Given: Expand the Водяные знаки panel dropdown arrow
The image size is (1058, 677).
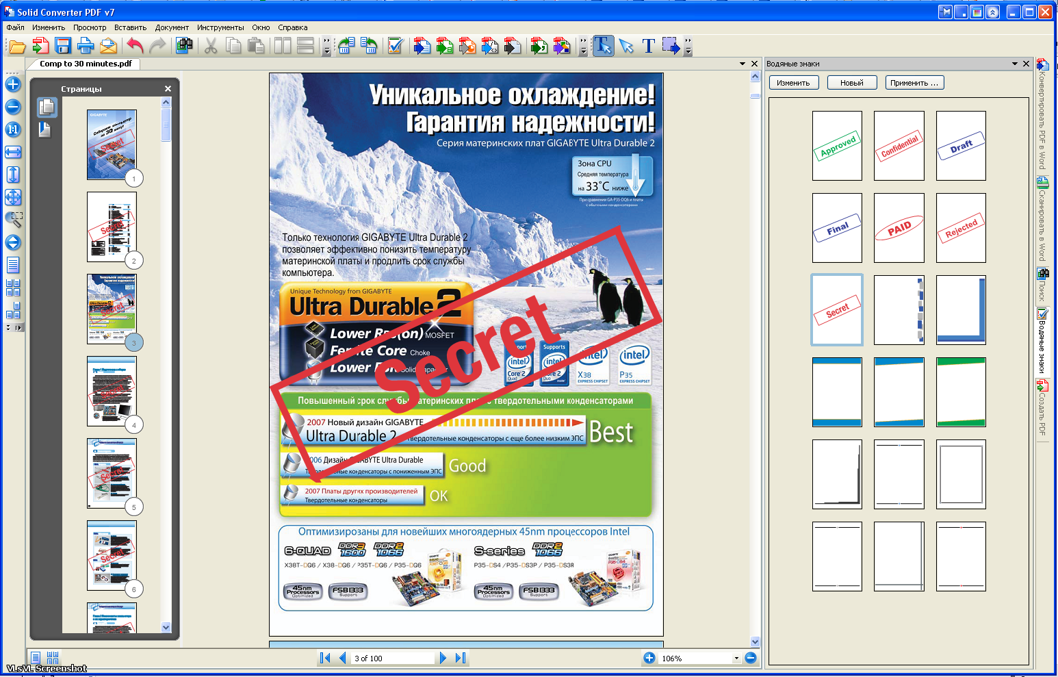Looking at the screenshot, I should [x=1015, y=64].
